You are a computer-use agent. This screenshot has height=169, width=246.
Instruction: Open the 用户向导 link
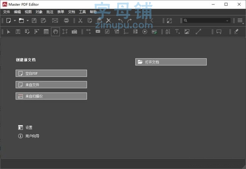(x=29, y=136)
